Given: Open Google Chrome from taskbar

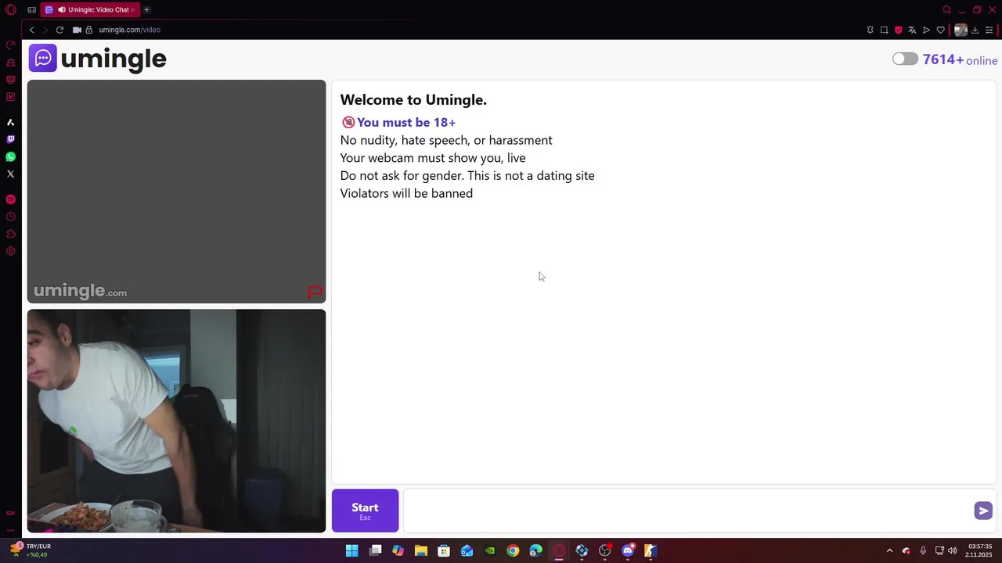Looking at the screenshot, I should click(x=513, y=550).
